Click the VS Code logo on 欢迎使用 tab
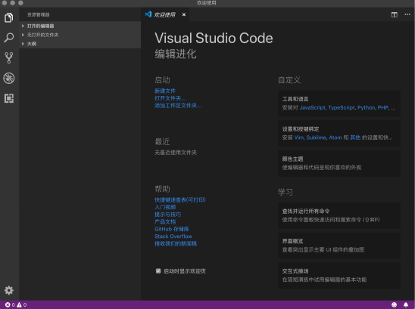The width and height of the screenshot is (415, 309). coord(148,14)
